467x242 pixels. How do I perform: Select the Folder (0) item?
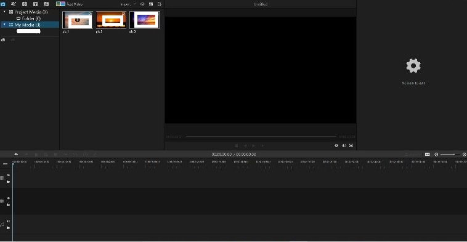coord(28,18)
